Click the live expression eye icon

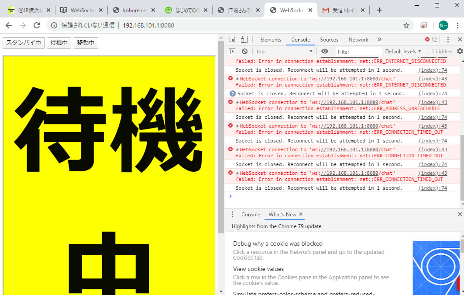(x=324, y=52)
